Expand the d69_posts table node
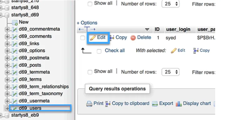 coord(7,65)
